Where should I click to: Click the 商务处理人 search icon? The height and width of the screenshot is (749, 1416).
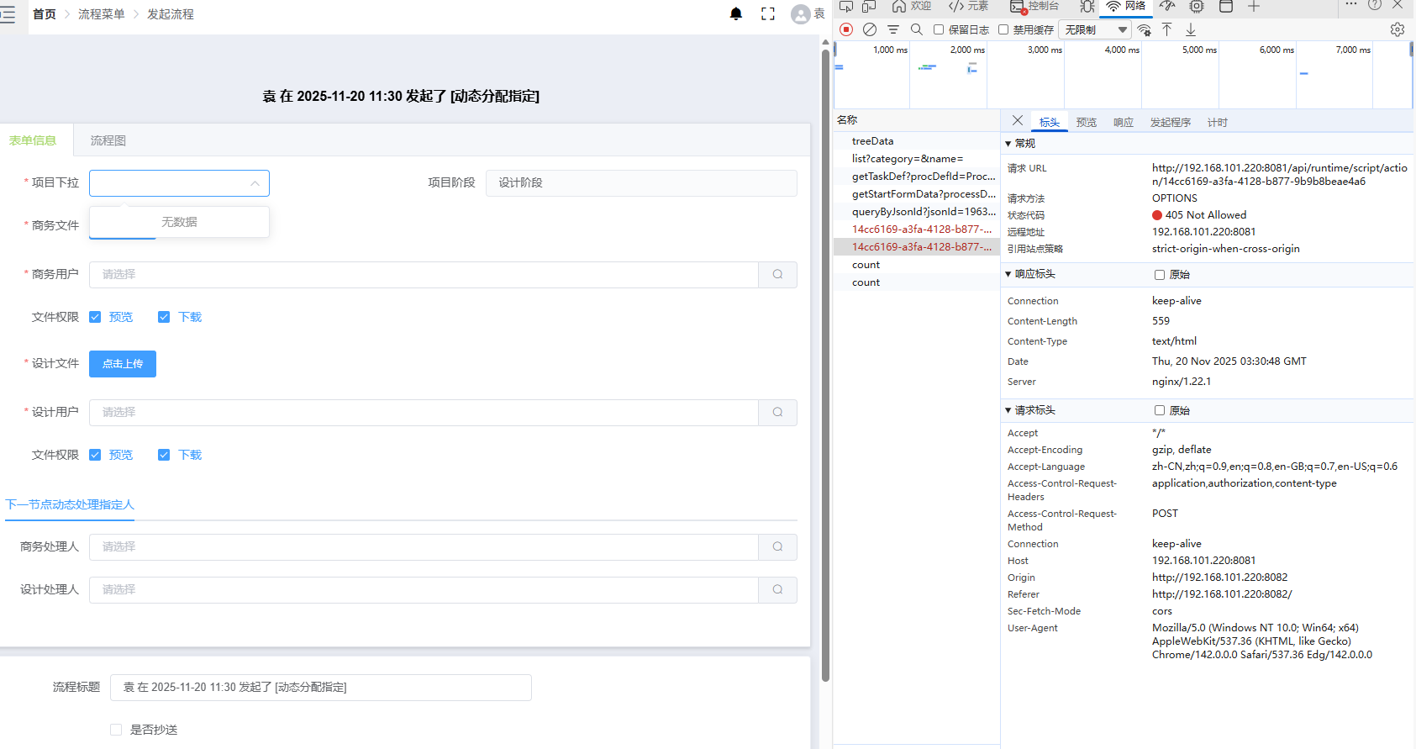coord(777,546)
